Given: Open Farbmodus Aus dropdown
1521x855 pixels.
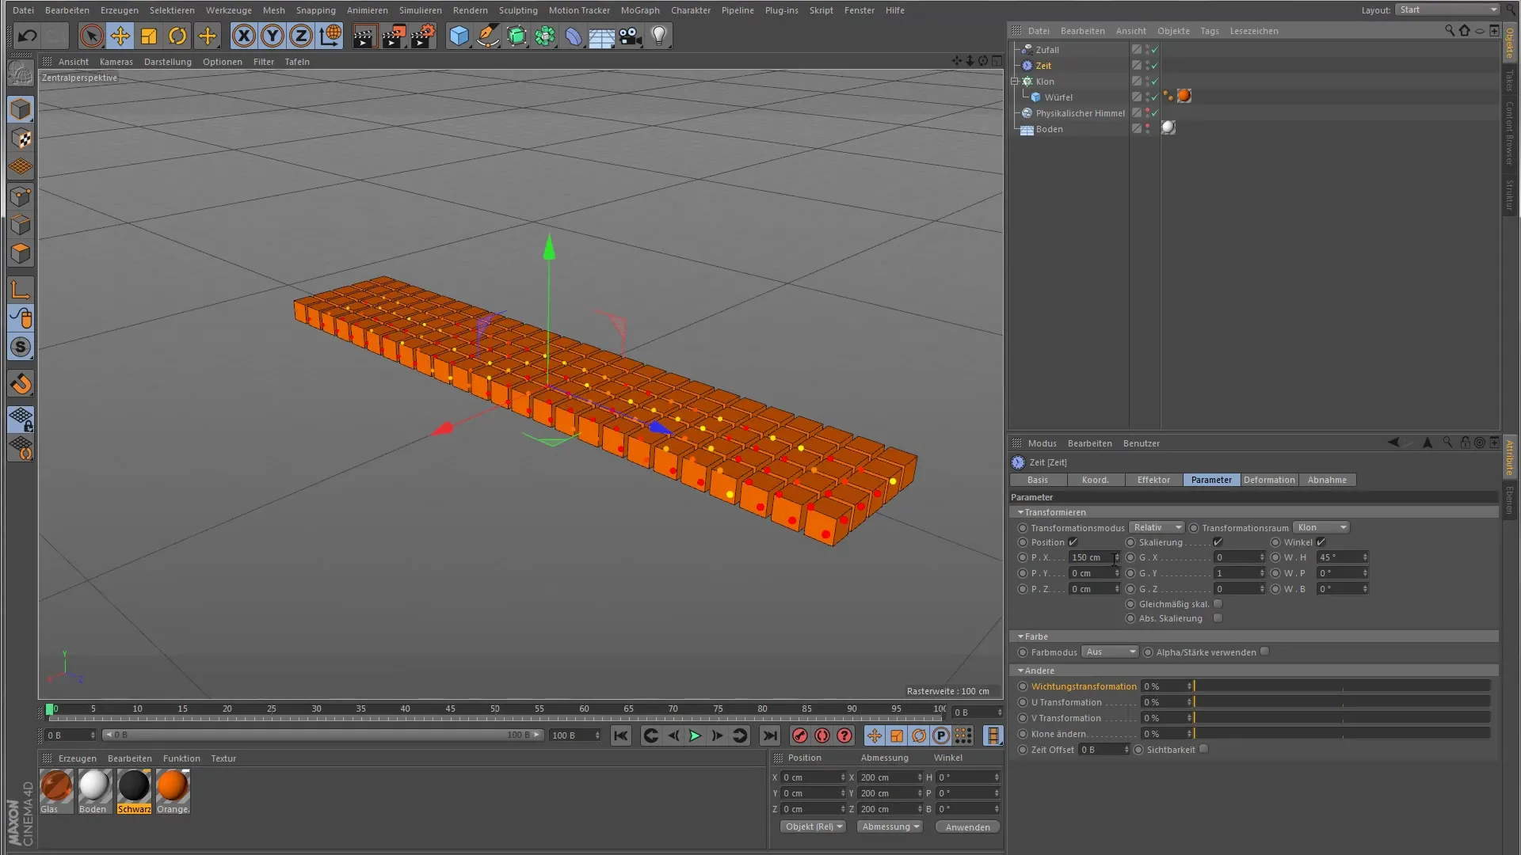Looking at the screenshot, I should 1110,652.
